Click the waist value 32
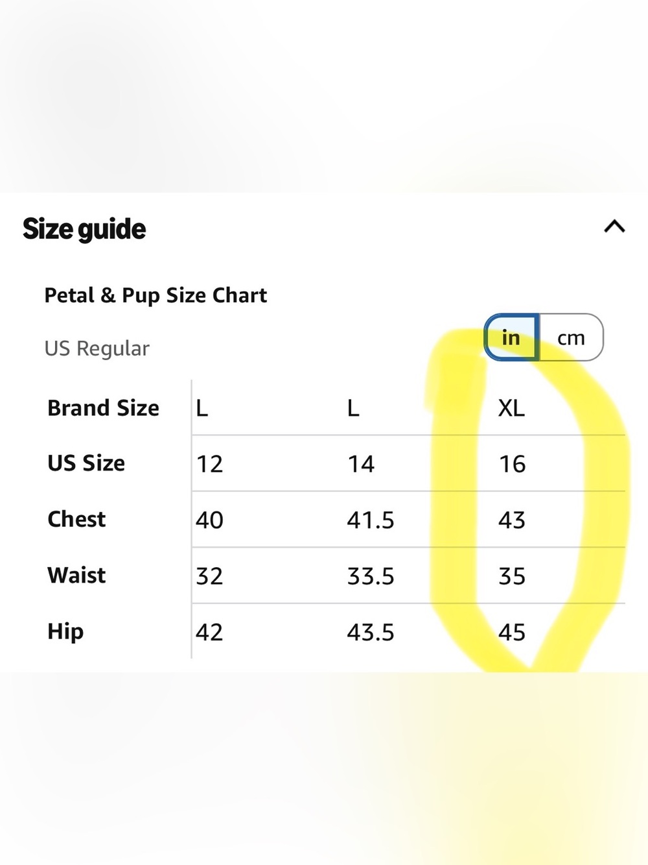 tap(209, 576)
